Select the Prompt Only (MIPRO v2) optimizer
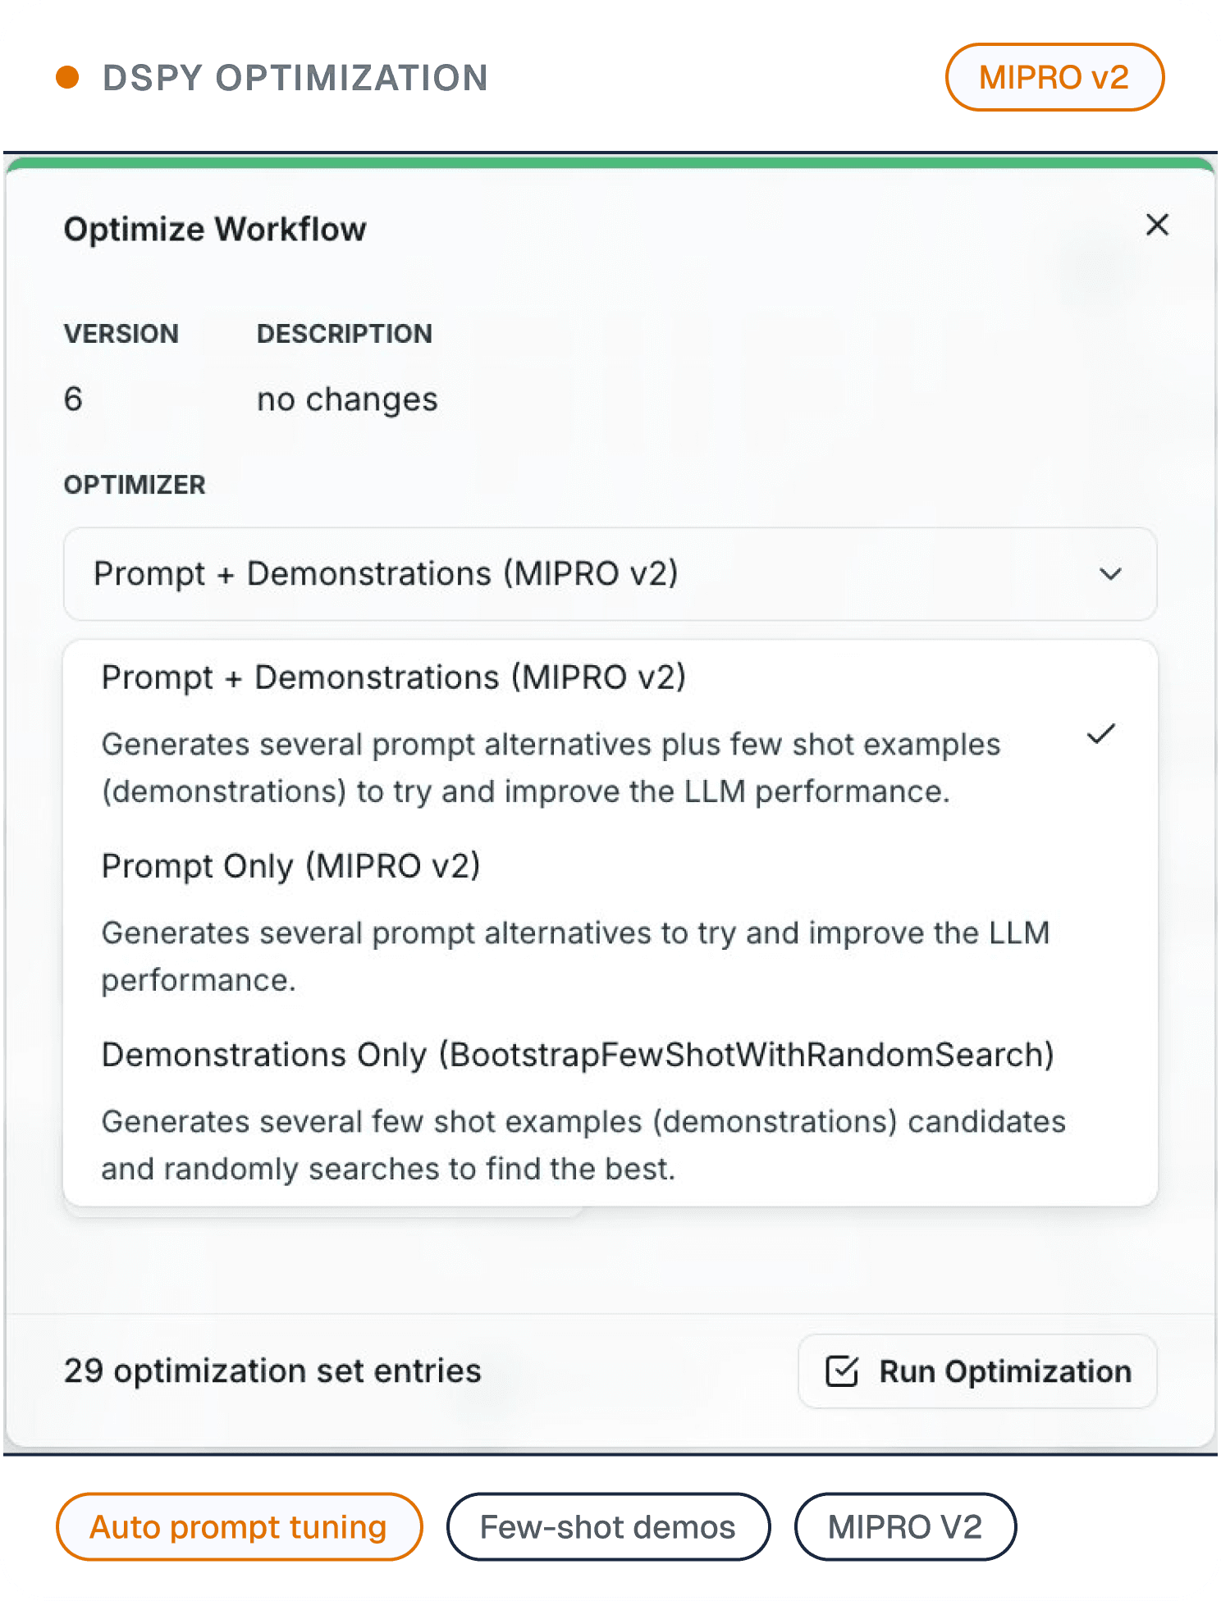 point(292,865)
